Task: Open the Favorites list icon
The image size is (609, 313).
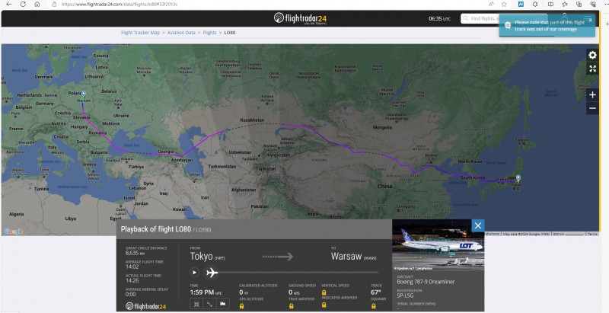Action: pos(565,5)
